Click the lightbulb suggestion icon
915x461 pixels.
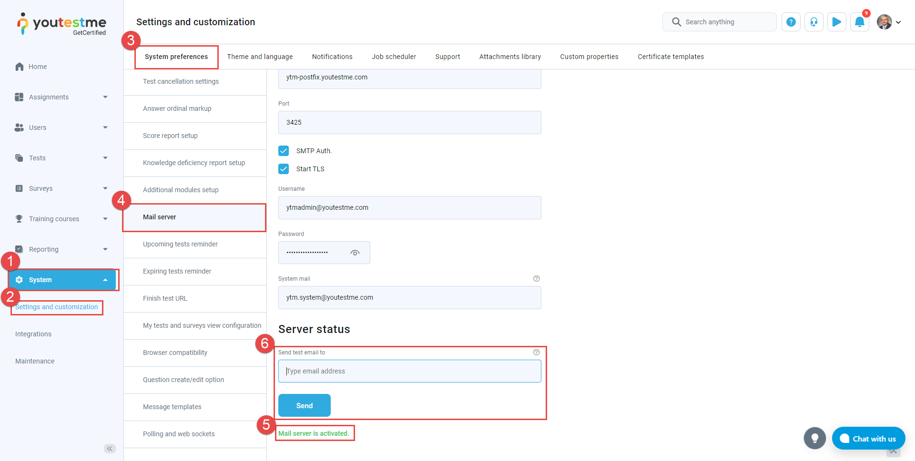coord(814,438)
